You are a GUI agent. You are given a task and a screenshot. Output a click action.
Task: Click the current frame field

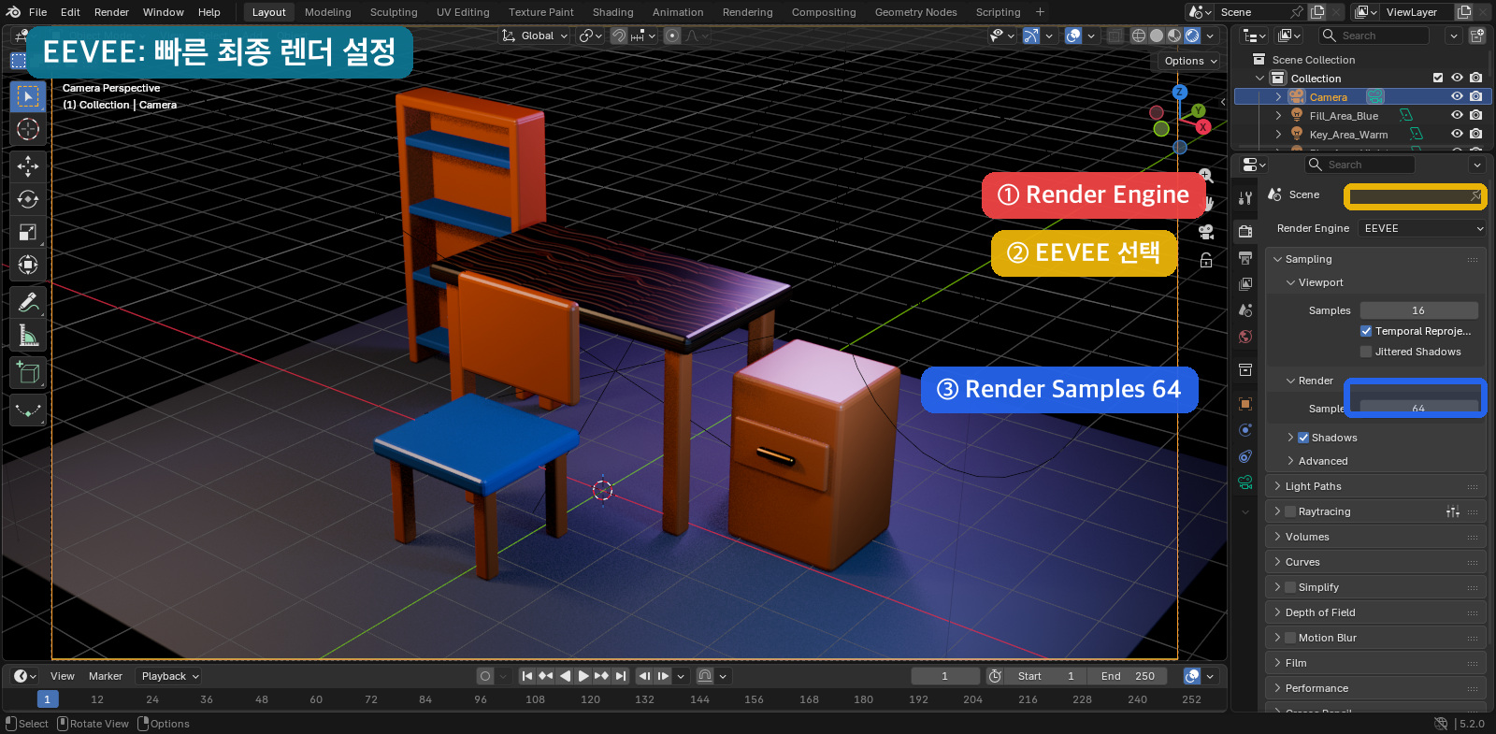944,676
